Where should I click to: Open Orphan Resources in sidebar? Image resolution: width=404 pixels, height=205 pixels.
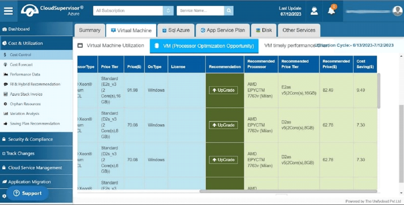25,104
